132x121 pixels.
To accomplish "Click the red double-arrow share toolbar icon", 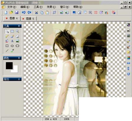I will (x=114, y=12).
